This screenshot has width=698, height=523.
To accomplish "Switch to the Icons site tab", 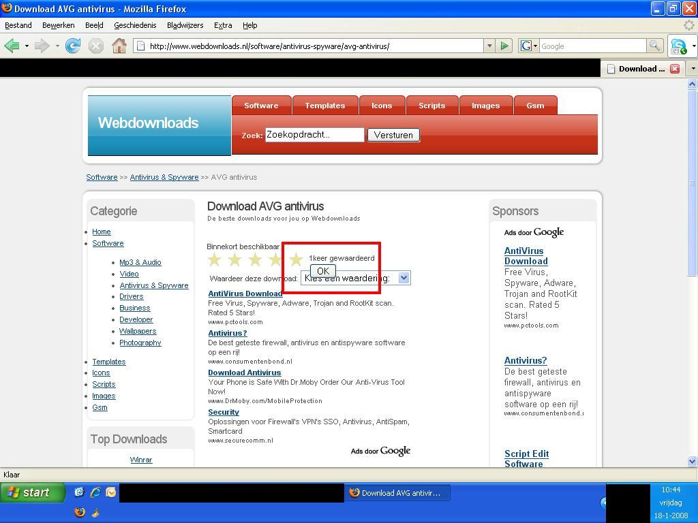I will (382, 106).
